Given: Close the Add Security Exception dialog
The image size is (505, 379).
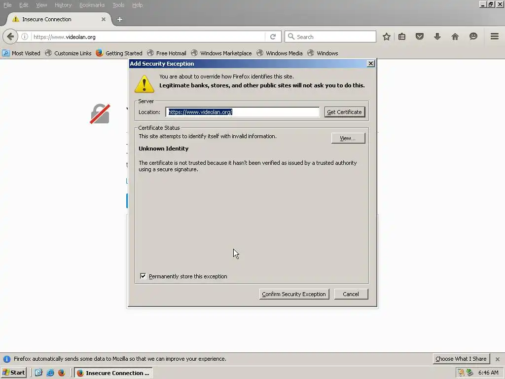Looking at the screenshot, I should 371,64.
